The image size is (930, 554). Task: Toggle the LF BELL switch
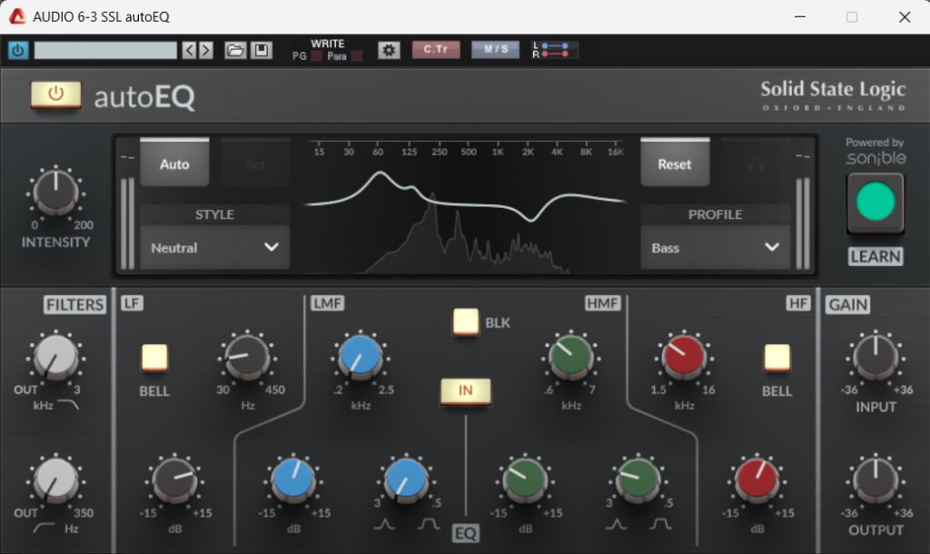click(154, 358)
